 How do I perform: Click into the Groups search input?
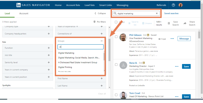click(x=80, y=47)
